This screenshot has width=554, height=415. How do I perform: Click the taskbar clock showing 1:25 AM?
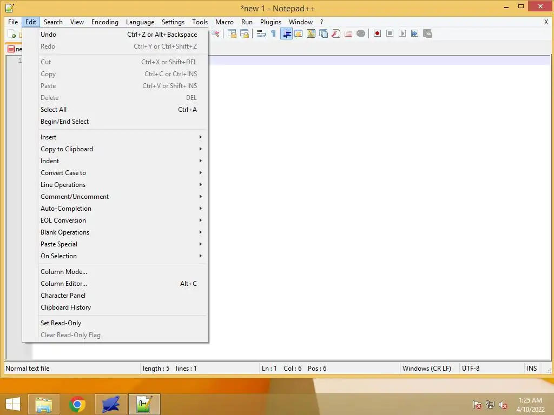click(x=530, y=405)
